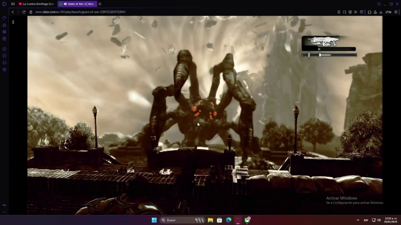
Task: Click the ammo reload bar in HUD
Action: 329,55
